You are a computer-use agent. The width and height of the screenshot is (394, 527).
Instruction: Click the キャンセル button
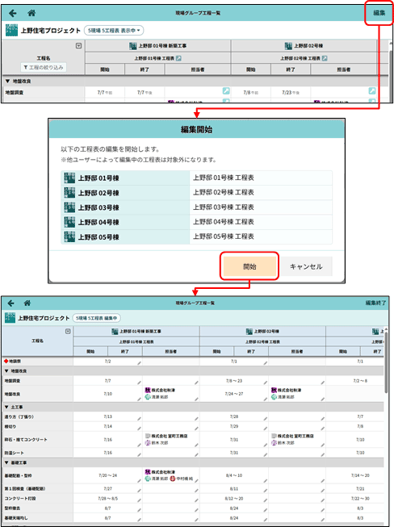coord(306,266)
